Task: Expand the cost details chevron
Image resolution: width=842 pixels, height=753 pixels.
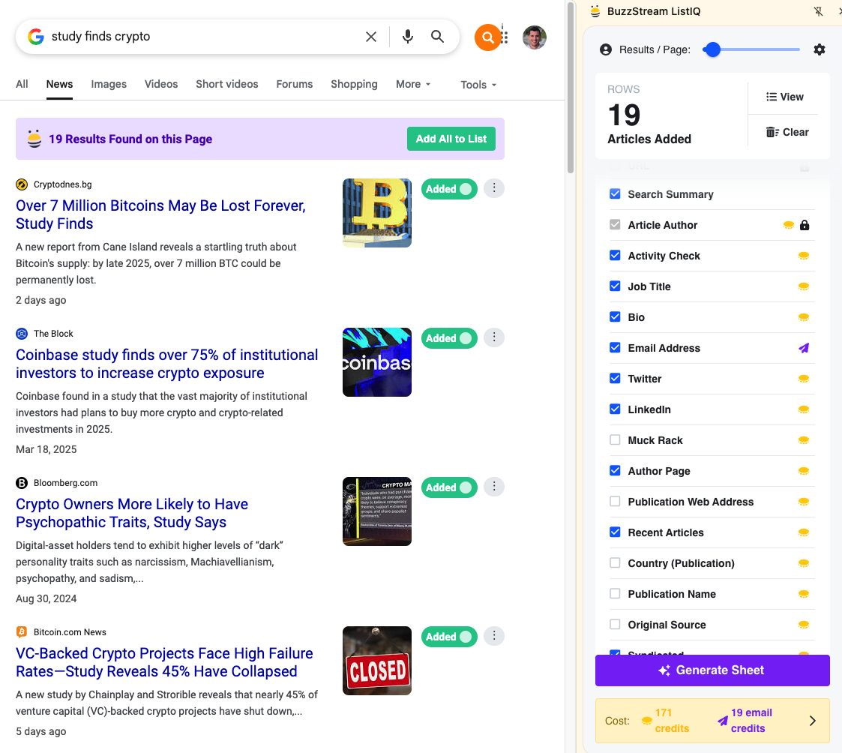Action: [812, 721]
